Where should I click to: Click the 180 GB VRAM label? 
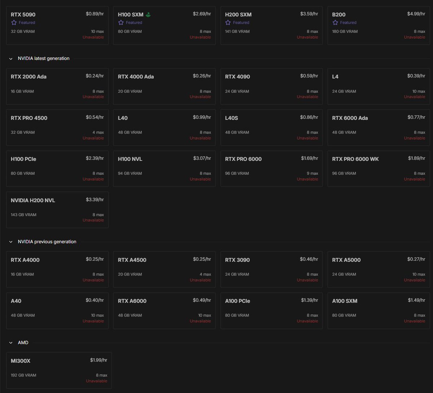coord(345,31)
